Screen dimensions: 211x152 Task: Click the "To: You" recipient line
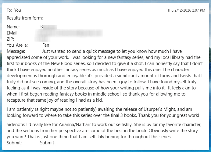tap(14, 10)
